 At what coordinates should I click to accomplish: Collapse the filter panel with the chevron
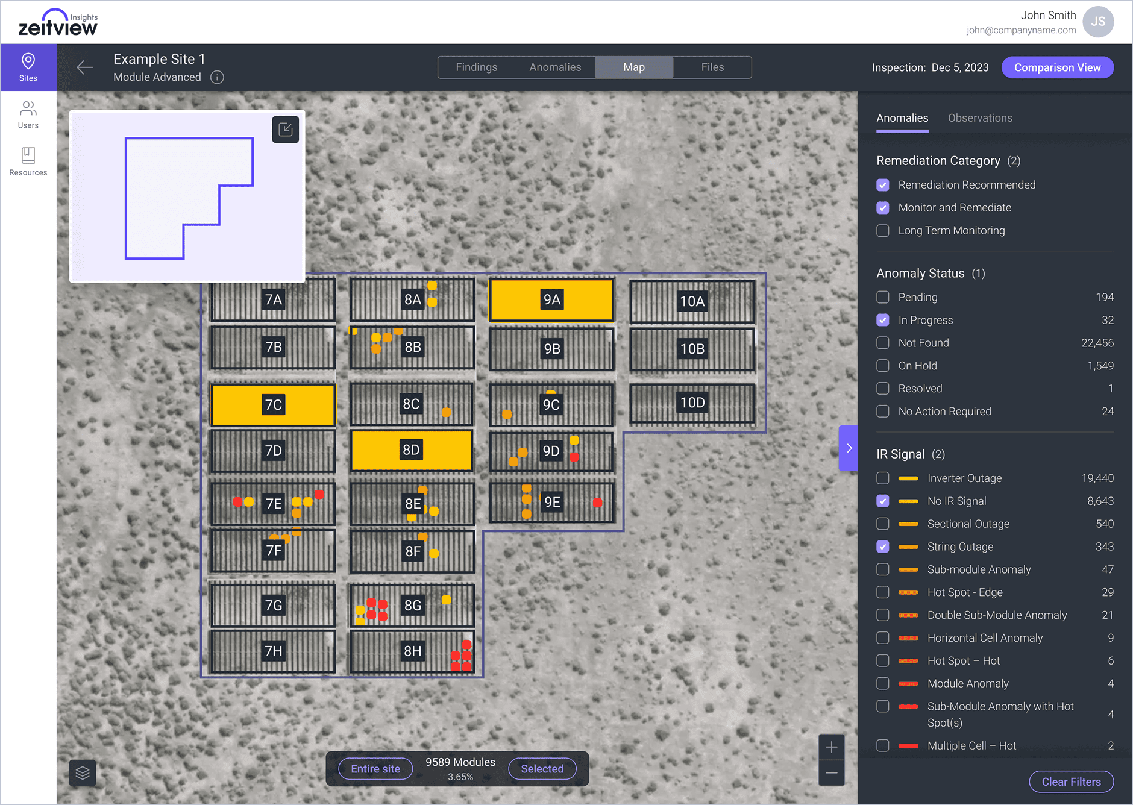(x=849, y=448)
